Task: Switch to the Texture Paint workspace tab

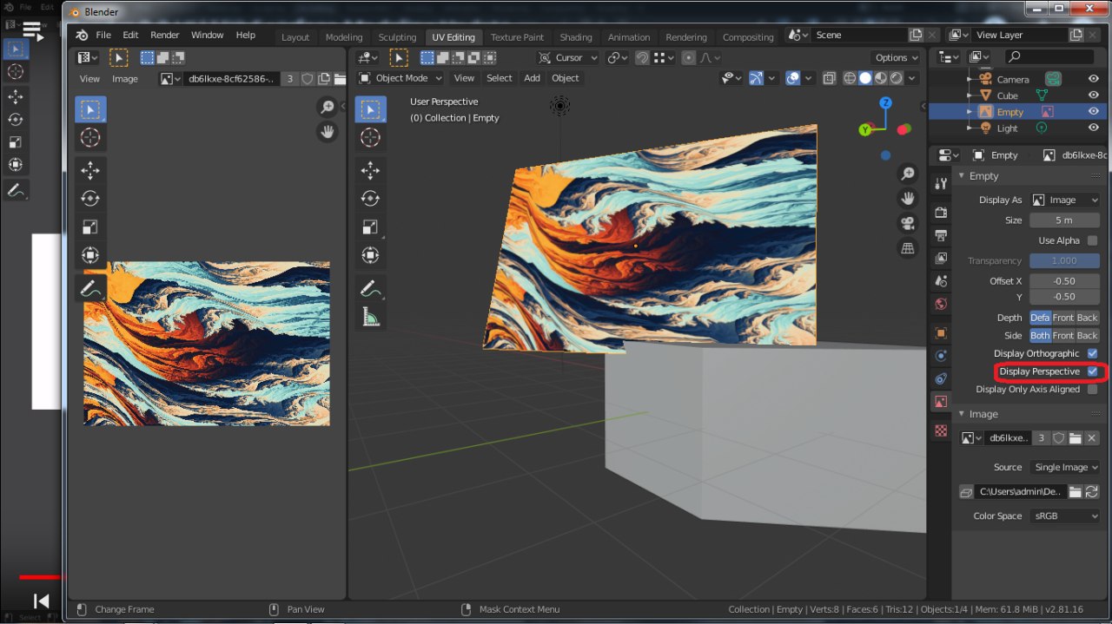Action: [517, 37]
